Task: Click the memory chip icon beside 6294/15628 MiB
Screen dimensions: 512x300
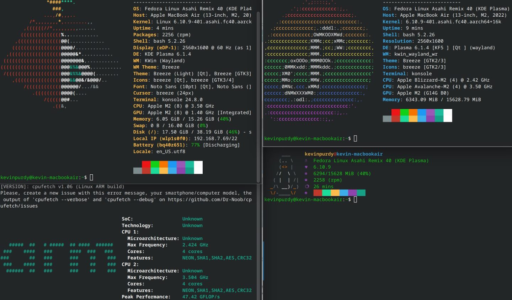Action: (306, 174)
